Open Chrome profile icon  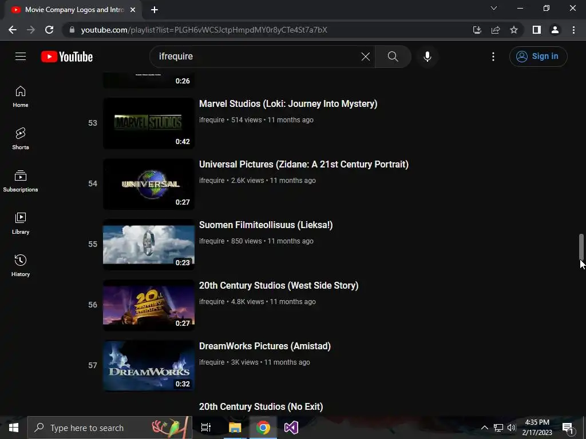pyautogui.click(x=555, y=30)
